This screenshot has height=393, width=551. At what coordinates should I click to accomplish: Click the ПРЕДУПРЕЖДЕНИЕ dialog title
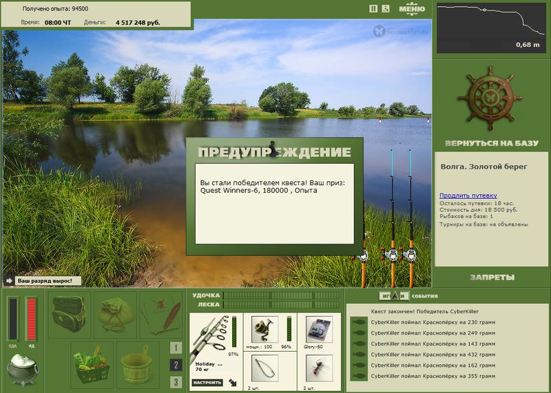click(x=274, y=152)
